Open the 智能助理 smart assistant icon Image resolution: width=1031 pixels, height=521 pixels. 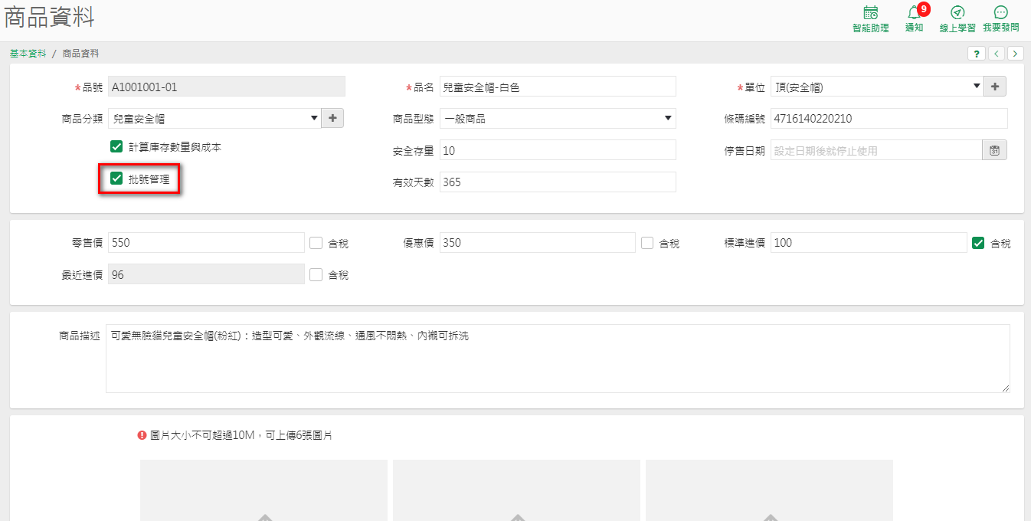click(x=870, y=19)
